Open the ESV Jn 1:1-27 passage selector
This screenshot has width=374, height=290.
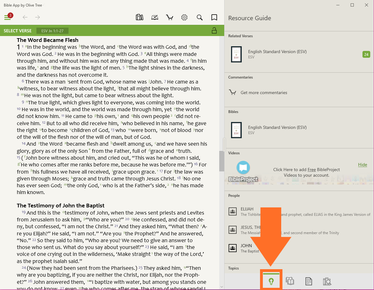click(x=52, y=31)
